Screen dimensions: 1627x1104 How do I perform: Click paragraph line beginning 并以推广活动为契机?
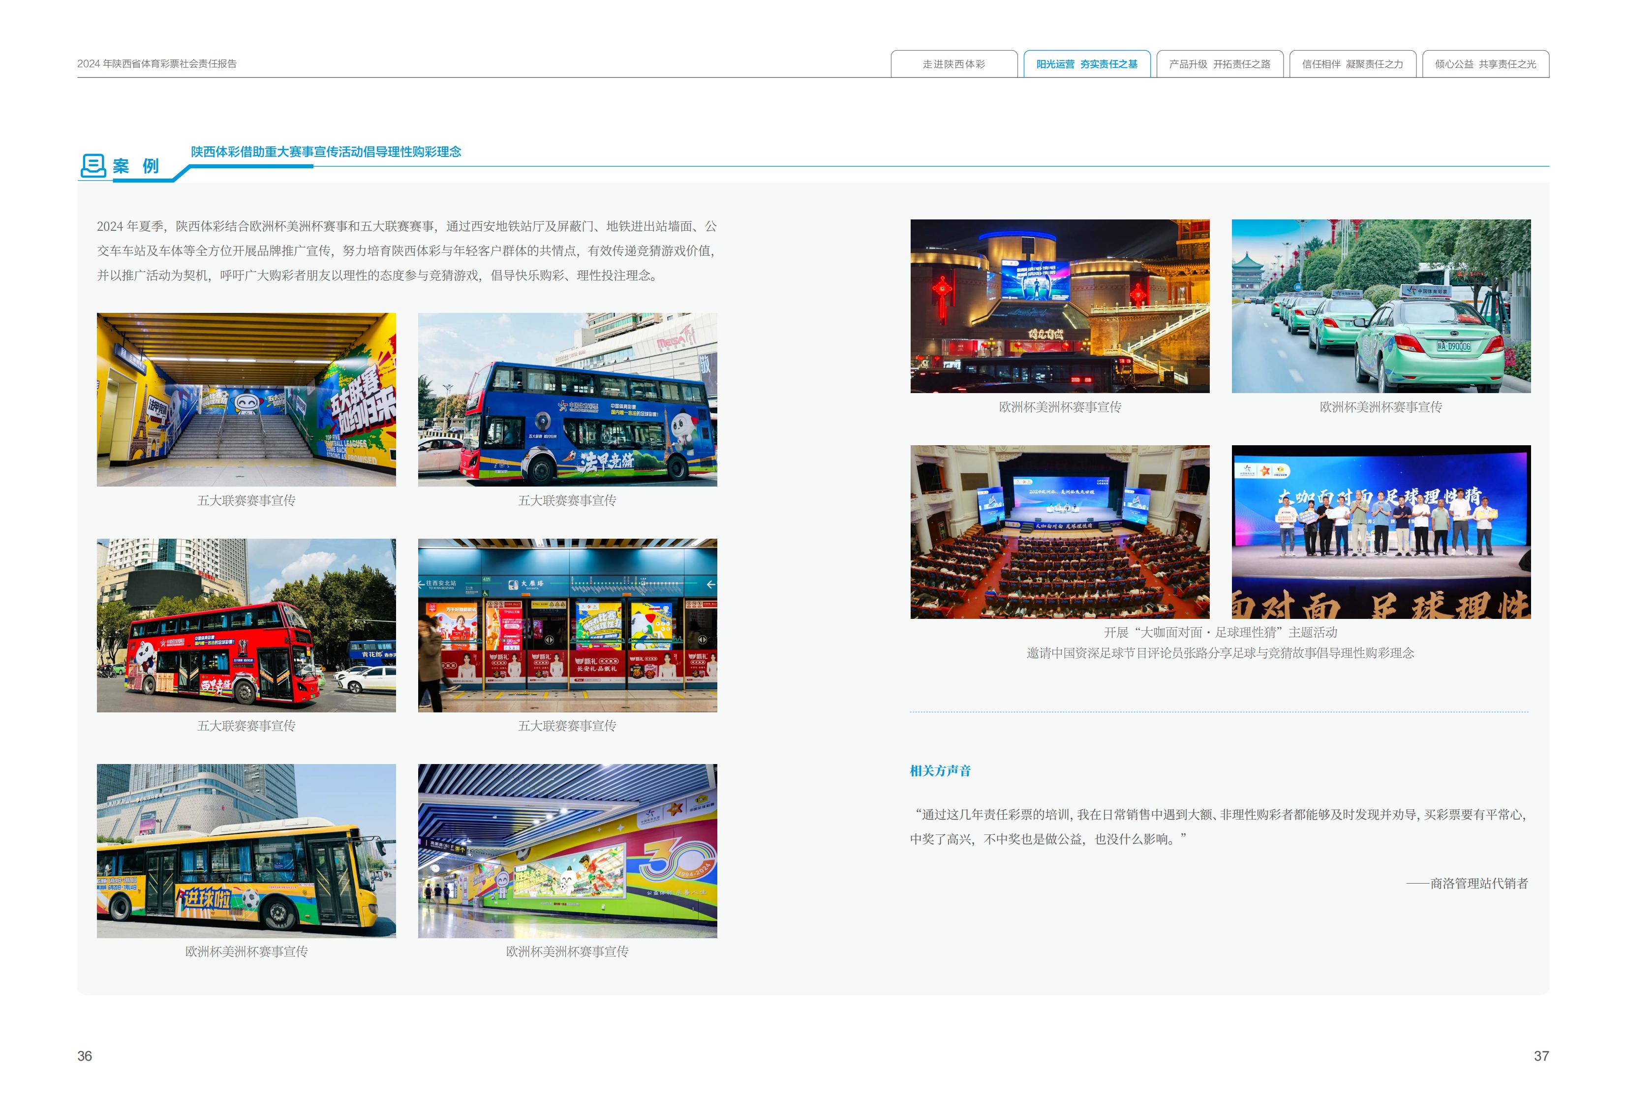[x=379, y=275]
